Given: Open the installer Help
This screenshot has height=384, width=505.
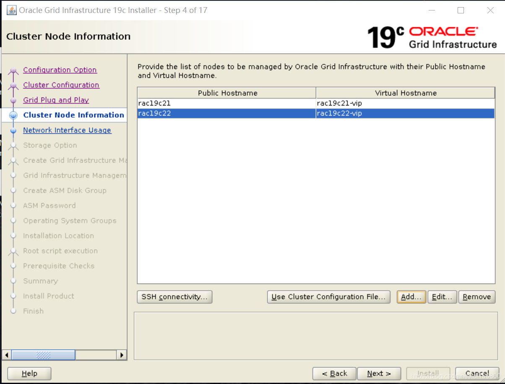Looking at the screenshot, I should point(29,374).
